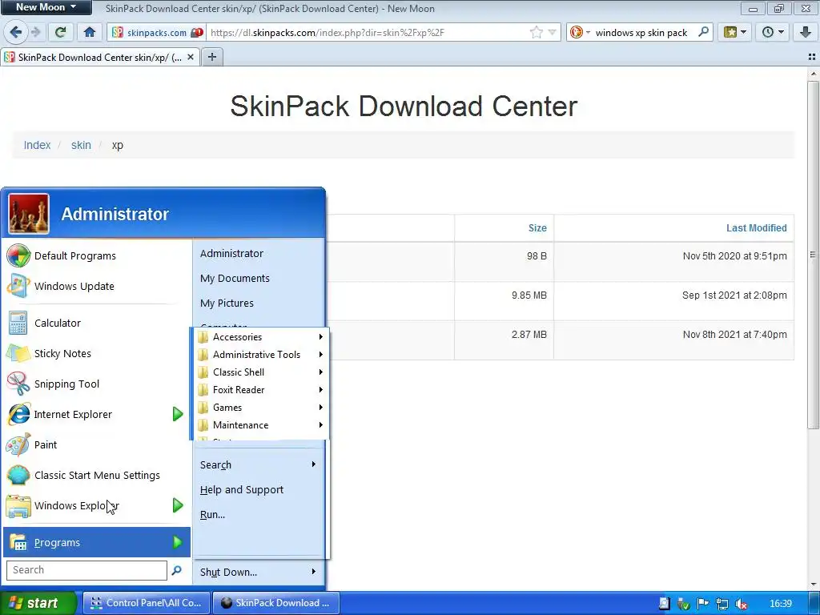
Task: Open the Run... dialog
Action: click(259, 515)
